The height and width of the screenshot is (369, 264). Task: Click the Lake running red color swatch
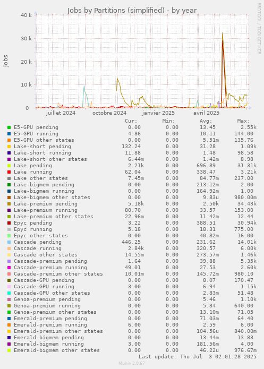9,172
